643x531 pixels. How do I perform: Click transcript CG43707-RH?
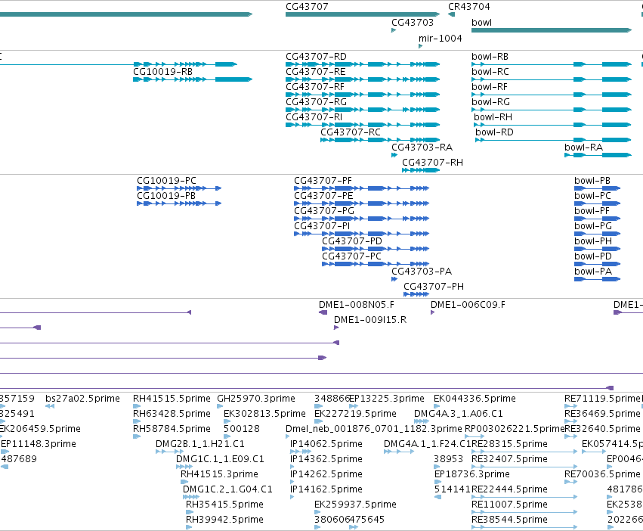point(421,170)
